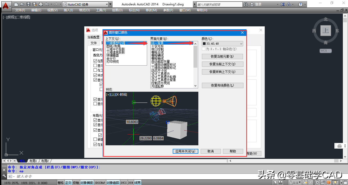This screenshot has width=348, height=185.
Task: Click the Open file folder icon
Action: click(22, 4)
